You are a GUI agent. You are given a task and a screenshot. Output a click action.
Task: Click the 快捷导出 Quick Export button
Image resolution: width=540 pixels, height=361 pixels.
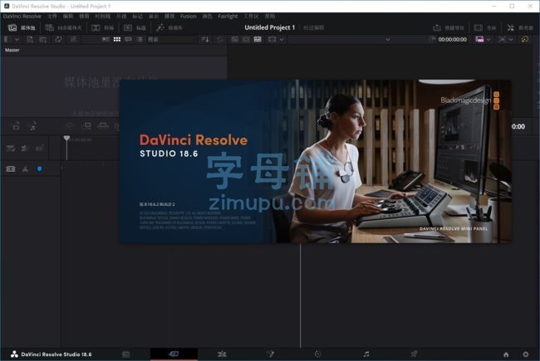click(449, 27)
